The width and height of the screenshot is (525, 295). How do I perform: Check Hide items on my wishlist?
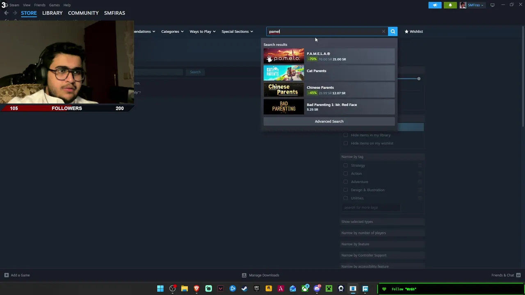pos(345,143)
